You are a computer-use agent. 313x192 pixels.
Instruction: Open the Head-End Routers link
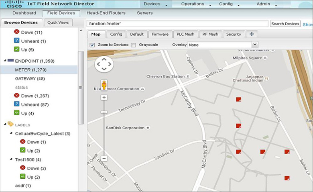pos(106,13)
